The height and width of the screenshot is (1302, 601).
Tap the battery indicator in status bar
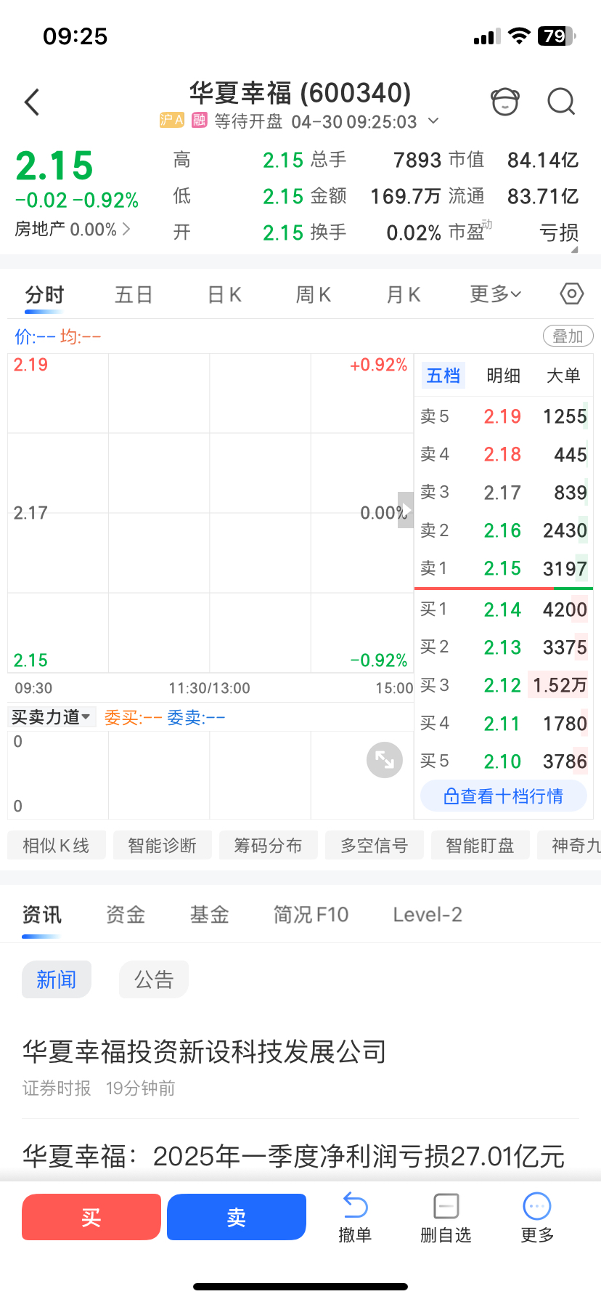(557, 36)
